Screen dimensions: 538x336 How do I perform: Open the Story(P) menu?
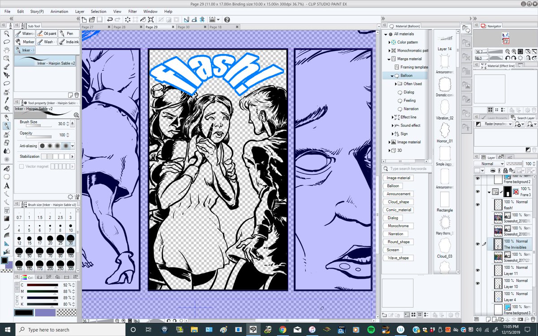point(37,11)
